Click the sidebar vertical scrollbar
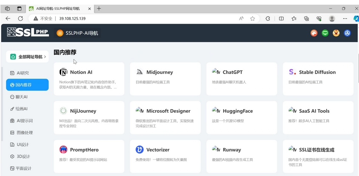Screen dimensions: 359x176 pos(2,104)
